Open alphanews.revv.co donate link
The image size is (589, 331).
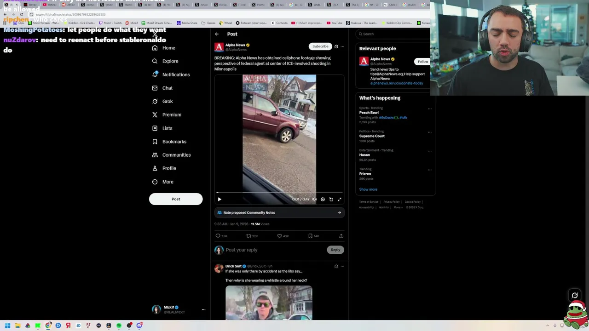(397, 83)
